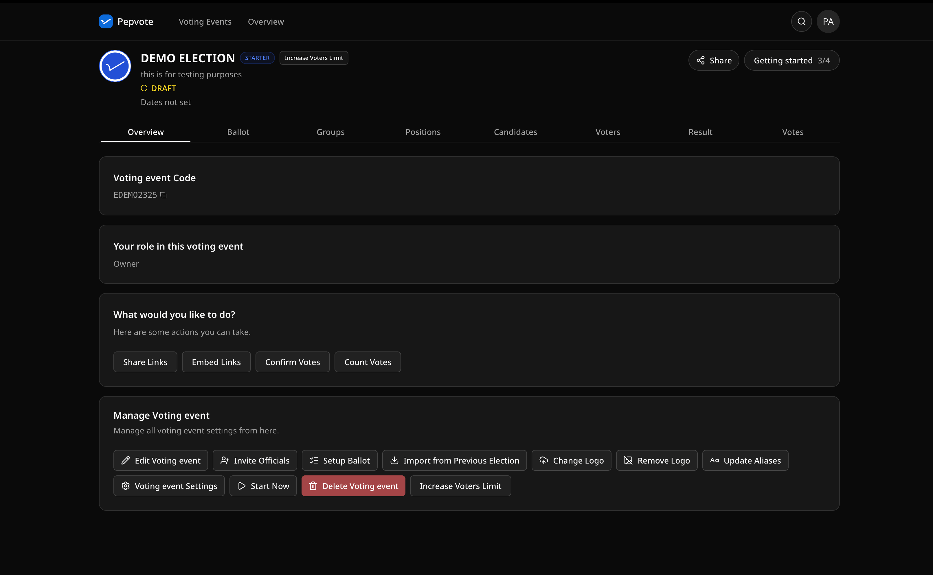The height and width of the screenshot is (575, 933).
Task: Click the Demo Election round logo
Action: point(115,66)
